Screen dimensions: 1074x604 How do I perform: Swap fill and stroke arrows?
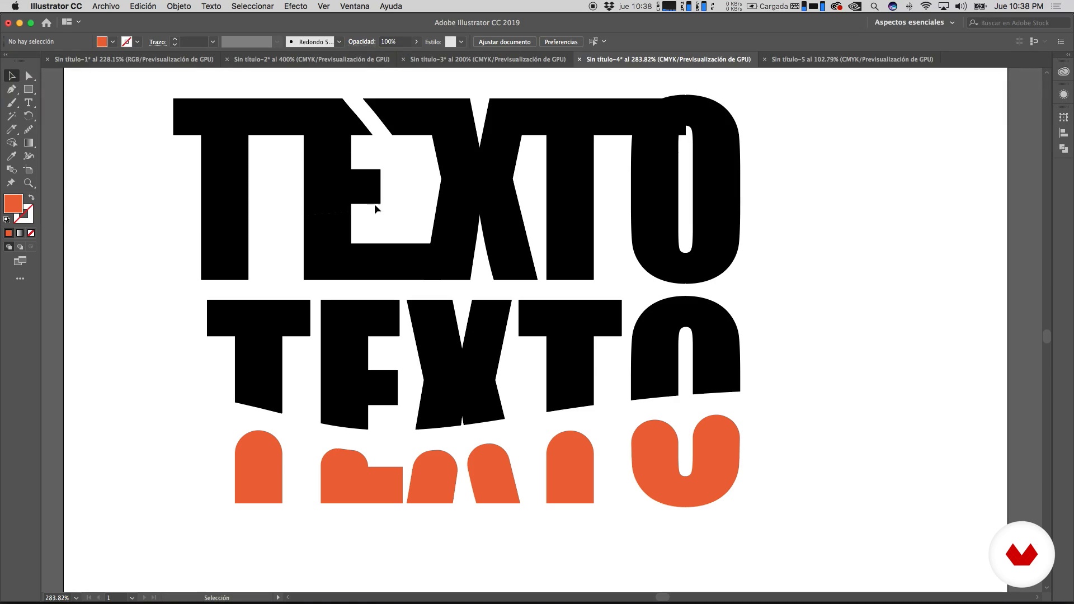[x=31, y=197]
